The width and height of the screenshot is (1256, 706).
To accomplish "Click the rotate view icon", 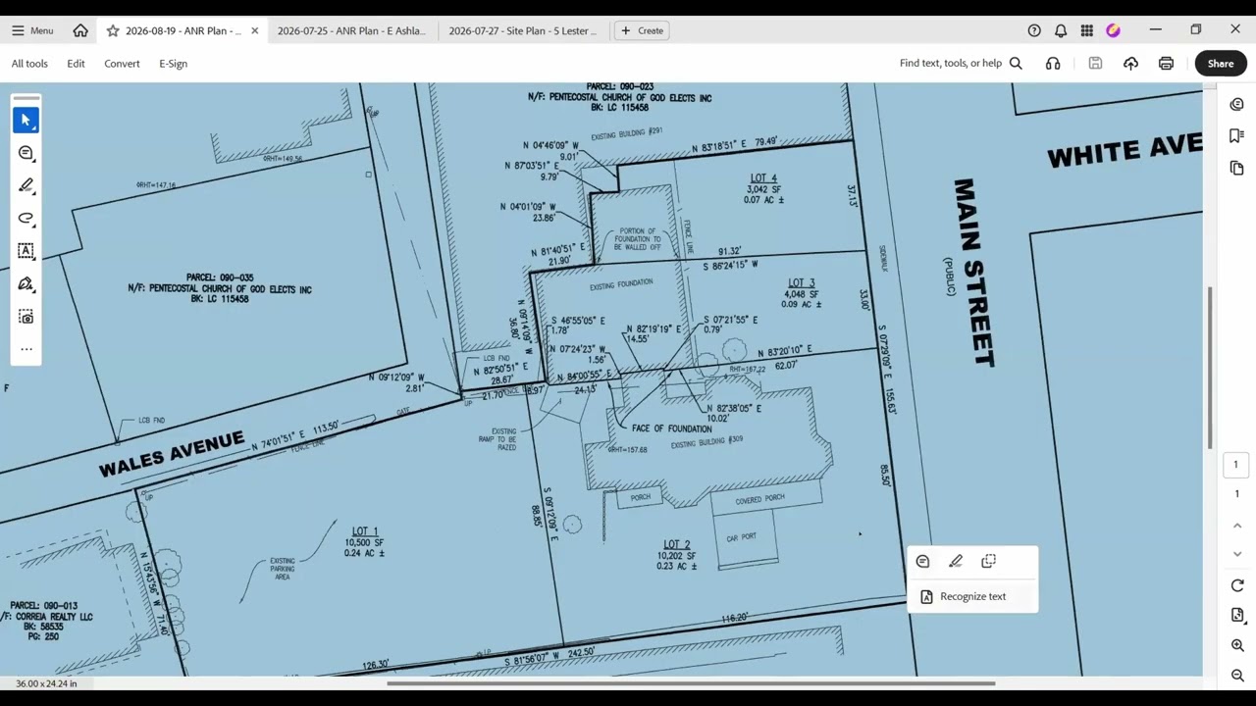I will point(1236,585).
